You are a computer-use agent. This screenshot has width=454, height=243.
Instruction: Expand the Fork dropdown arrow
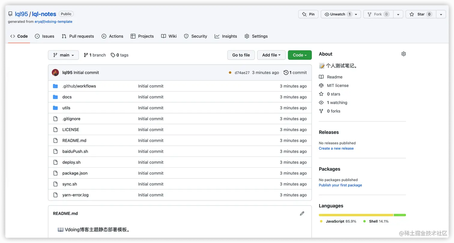pyautogui.click(x=398, y=14)
